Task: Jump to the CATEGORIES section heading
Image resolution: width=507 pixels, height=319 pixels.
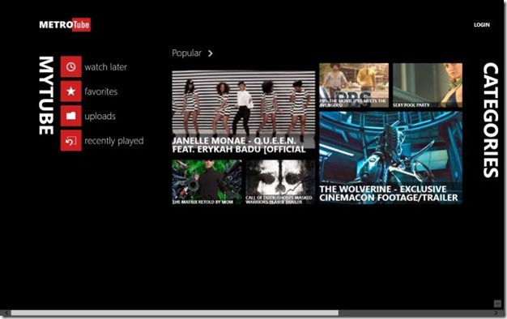Action: [491, 120]
